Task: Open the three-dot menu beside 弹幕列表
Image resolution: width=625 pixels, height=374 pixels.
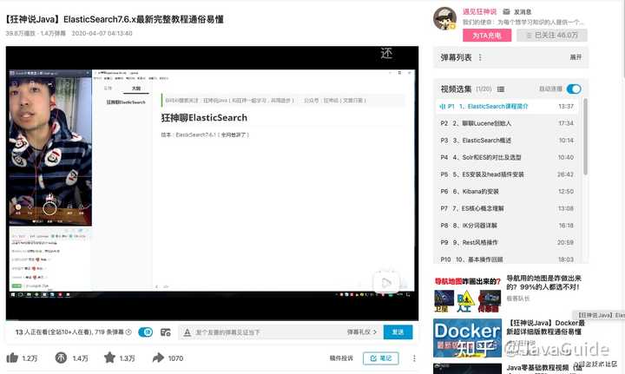Action: [x=480, y=57]
